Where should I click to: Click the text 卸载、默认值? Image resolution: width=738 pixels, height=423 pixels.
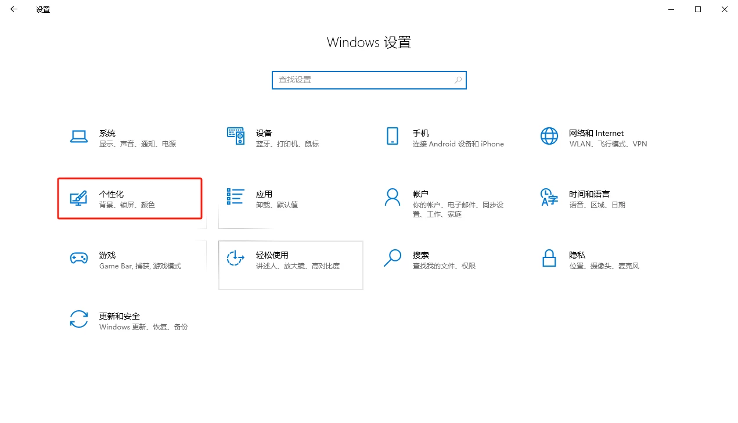[277, 205]
